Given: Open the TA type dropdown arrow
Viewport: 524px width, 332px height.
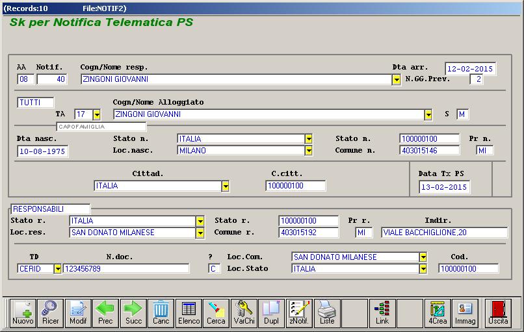Looking at the screenshot, I should 97,114.
